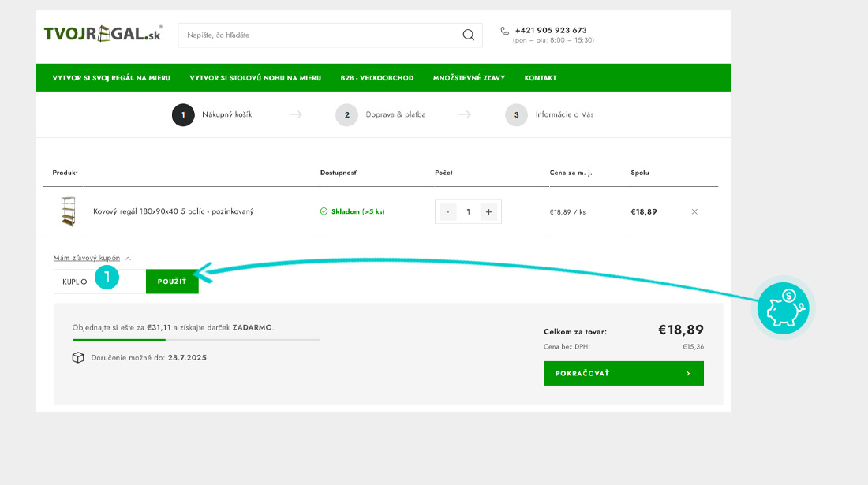
Task: Open the shelf product thumbnail
Action: point(68,211)
